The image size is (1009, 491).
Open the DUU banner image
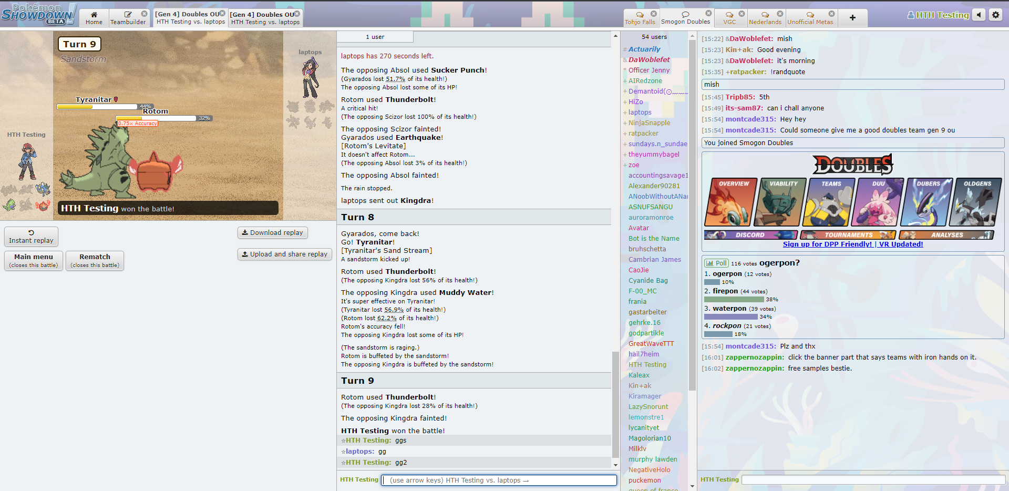tap(878, 202)
